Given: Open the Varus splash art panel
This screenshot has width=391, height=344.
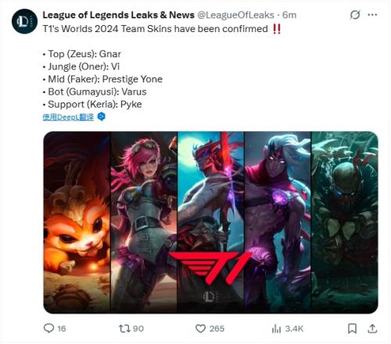Looking at the screenshot, I should coord(278,222).
